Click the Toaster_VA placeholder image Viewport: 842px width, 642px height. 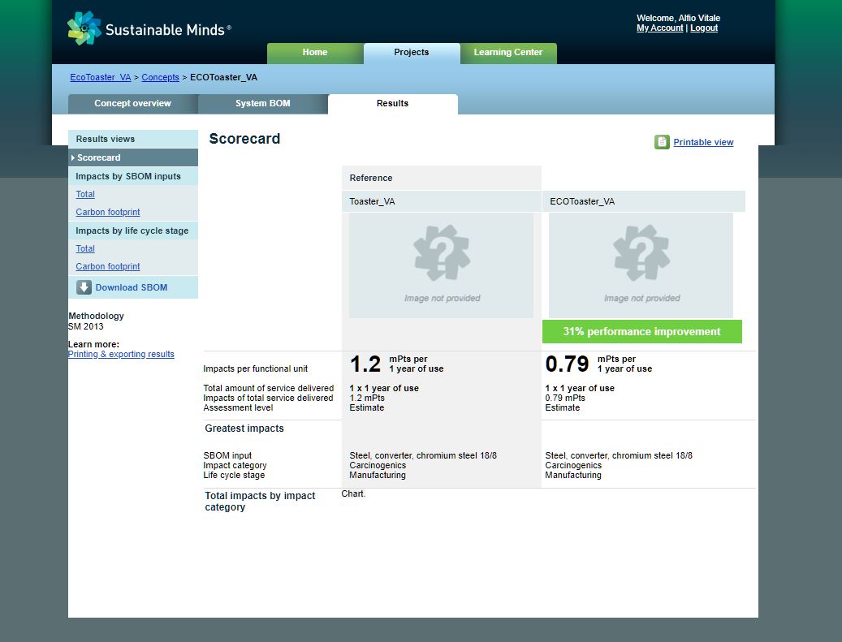[x=442, y=265]
